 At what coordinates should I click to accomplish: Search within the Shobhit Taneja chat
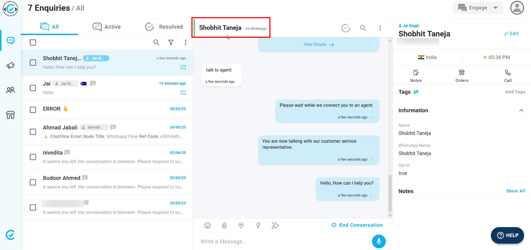[x=363, y=28]
